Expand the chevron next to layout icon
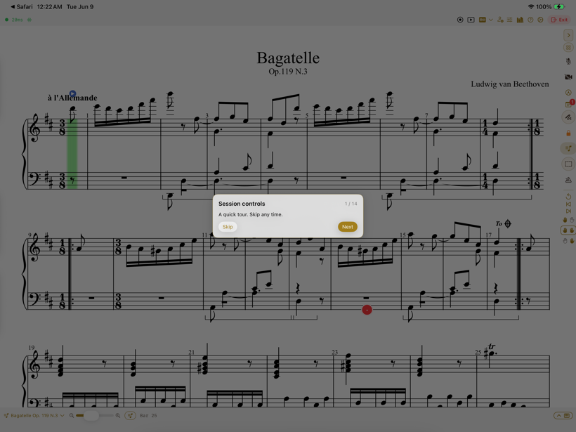 click(x=491, y=20)
